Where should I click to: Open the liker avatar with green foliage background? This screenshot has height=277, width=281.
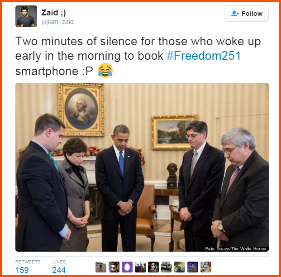click(180, 267)
